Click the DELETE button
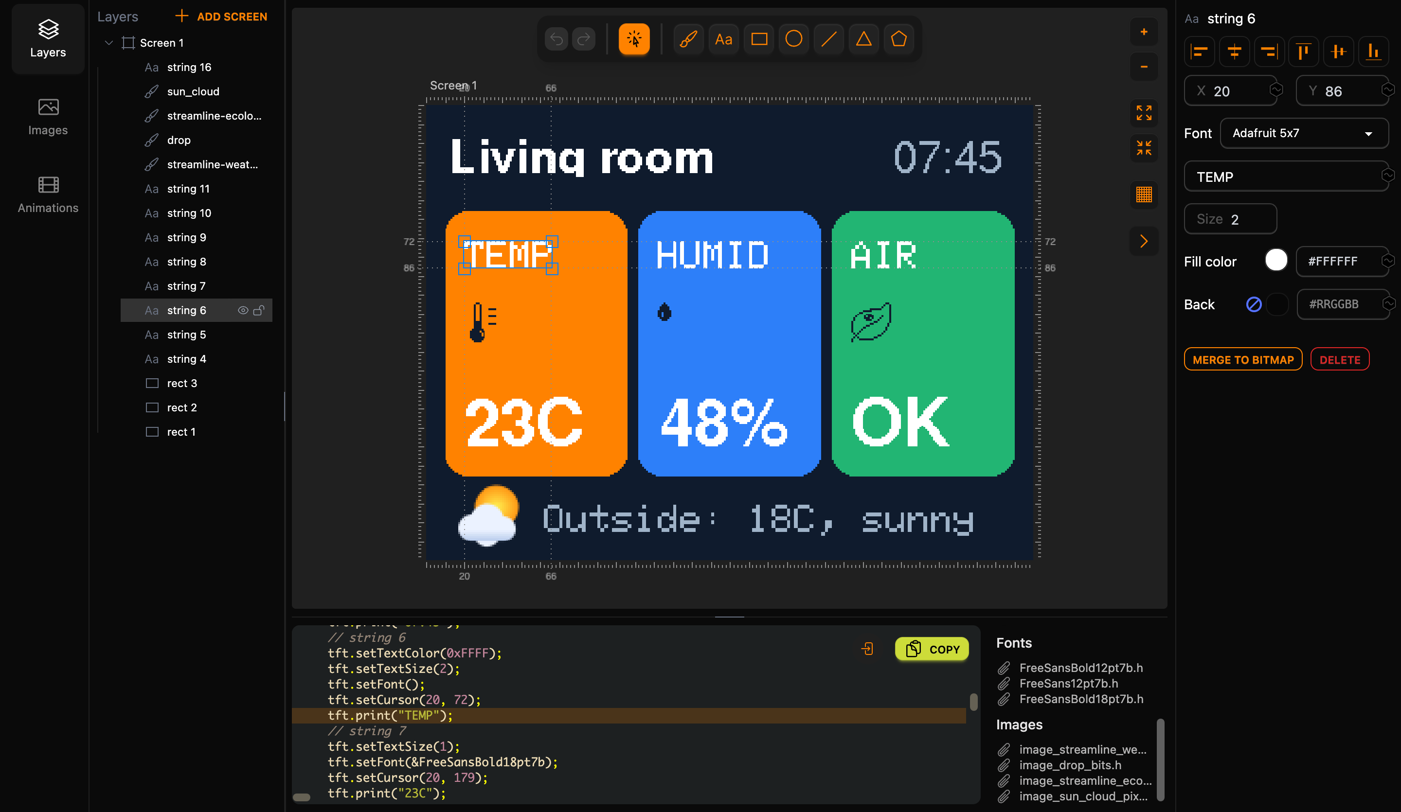The image size is (1401, 812). tap(1340, 360)
